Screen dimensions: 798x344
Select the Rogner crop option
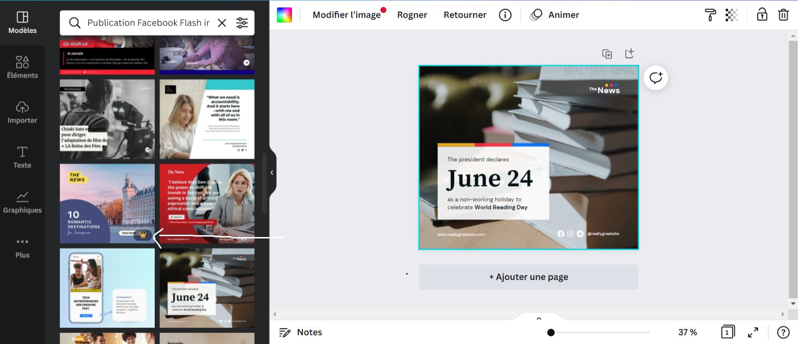(412, 15)
